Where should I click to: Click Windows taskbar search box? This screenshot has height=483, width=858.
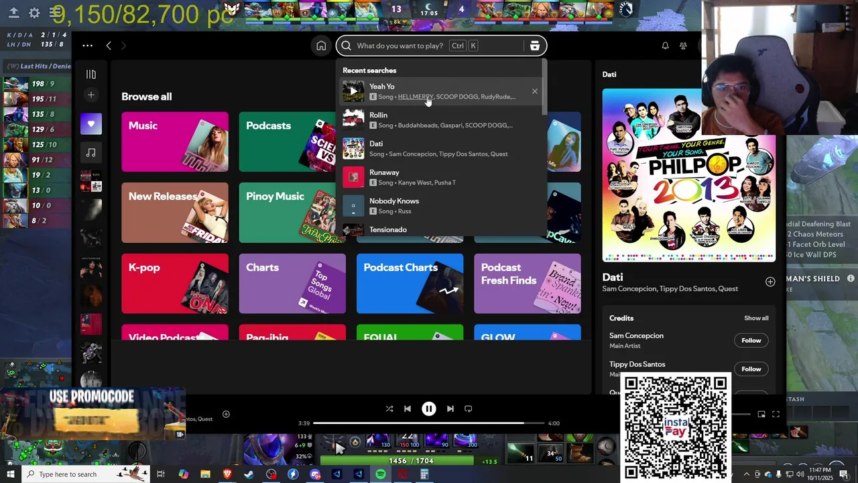87,474
